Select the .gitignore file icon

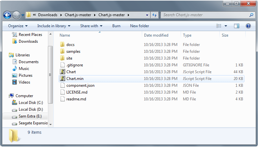coord(62,65)
